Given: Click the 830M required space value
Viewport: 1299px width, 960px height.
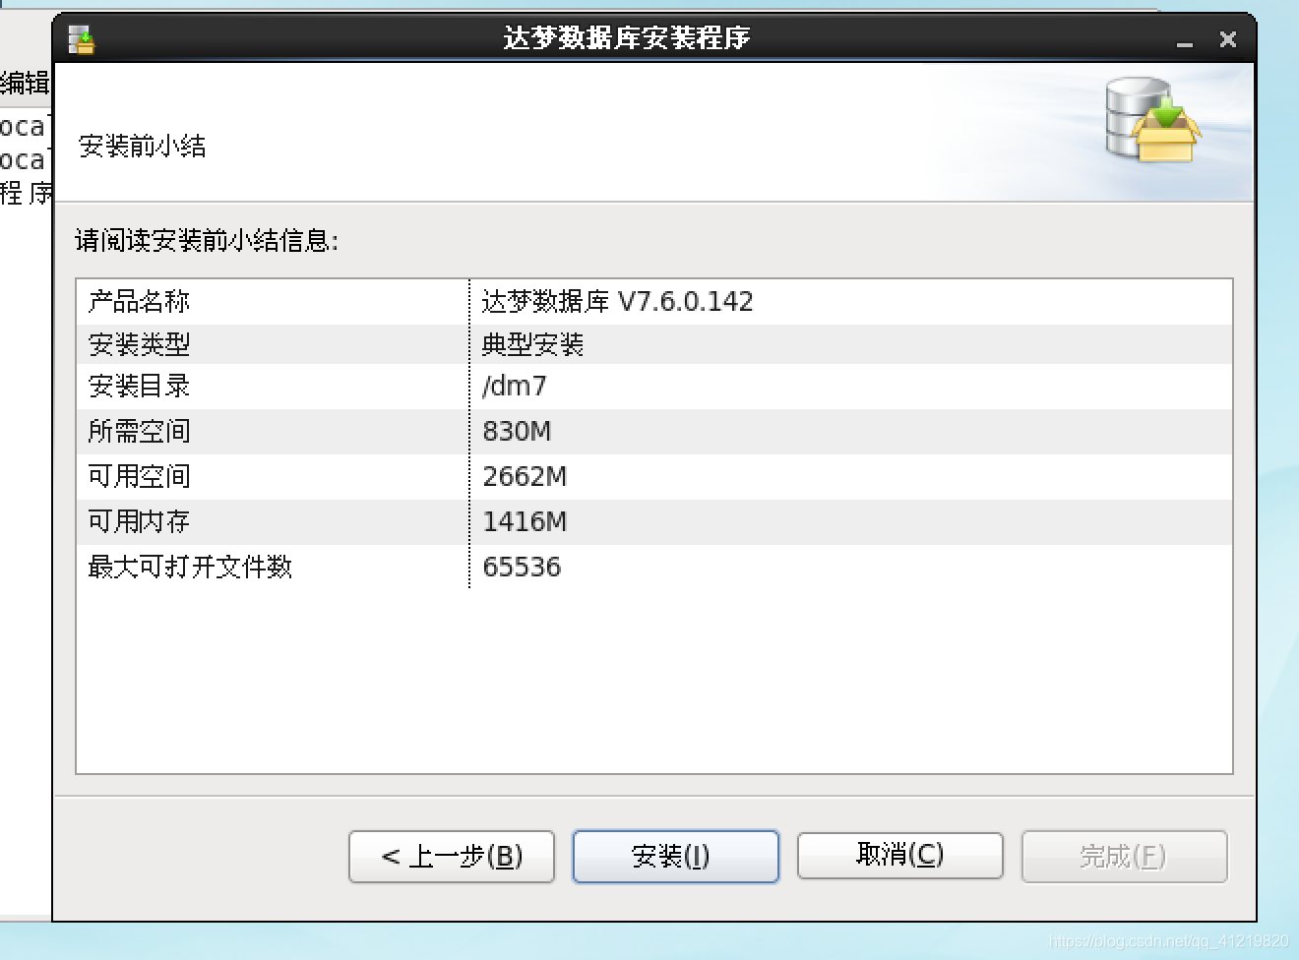Looking at the screenshot, I should pyautogui.click(x=517, y=431).
